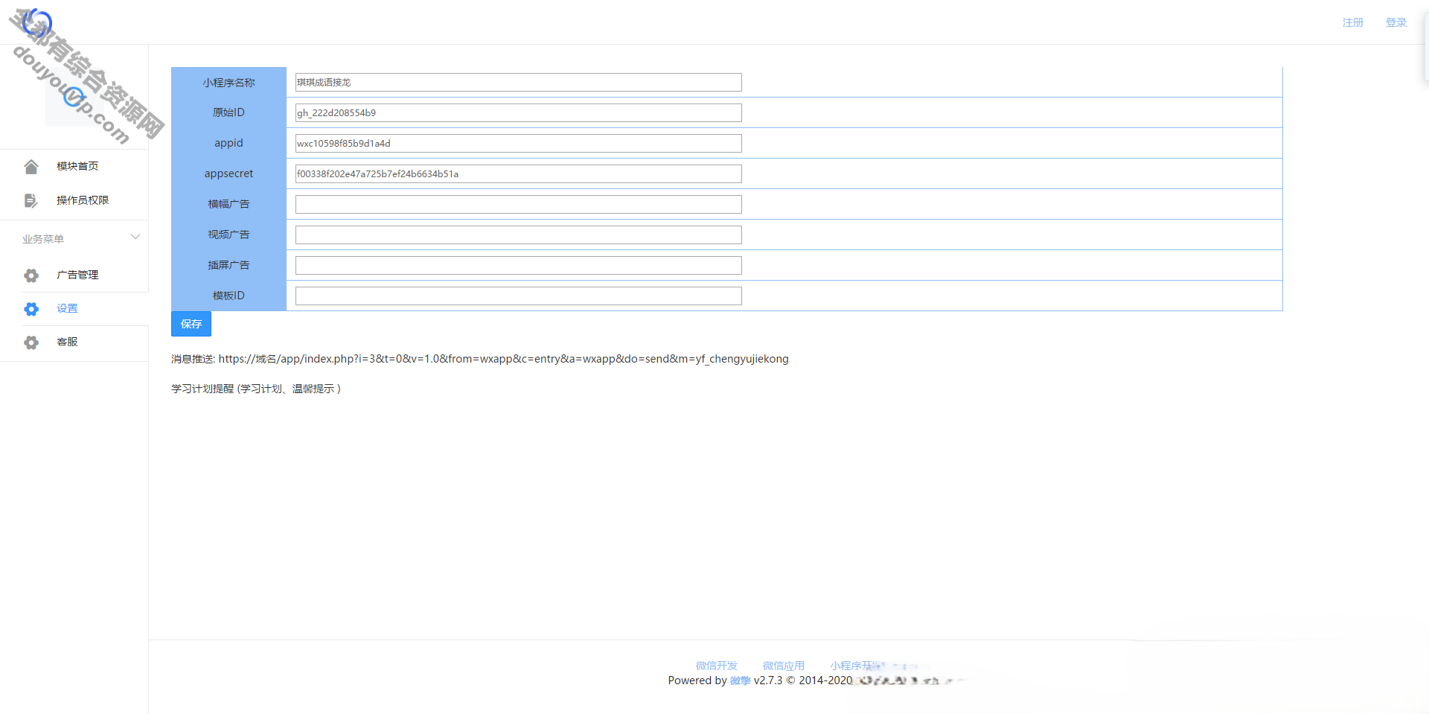Click the 小程序名称 label cell
Image resolution: width=1429 pixels, height=714 pixels.
click(228, 82)
